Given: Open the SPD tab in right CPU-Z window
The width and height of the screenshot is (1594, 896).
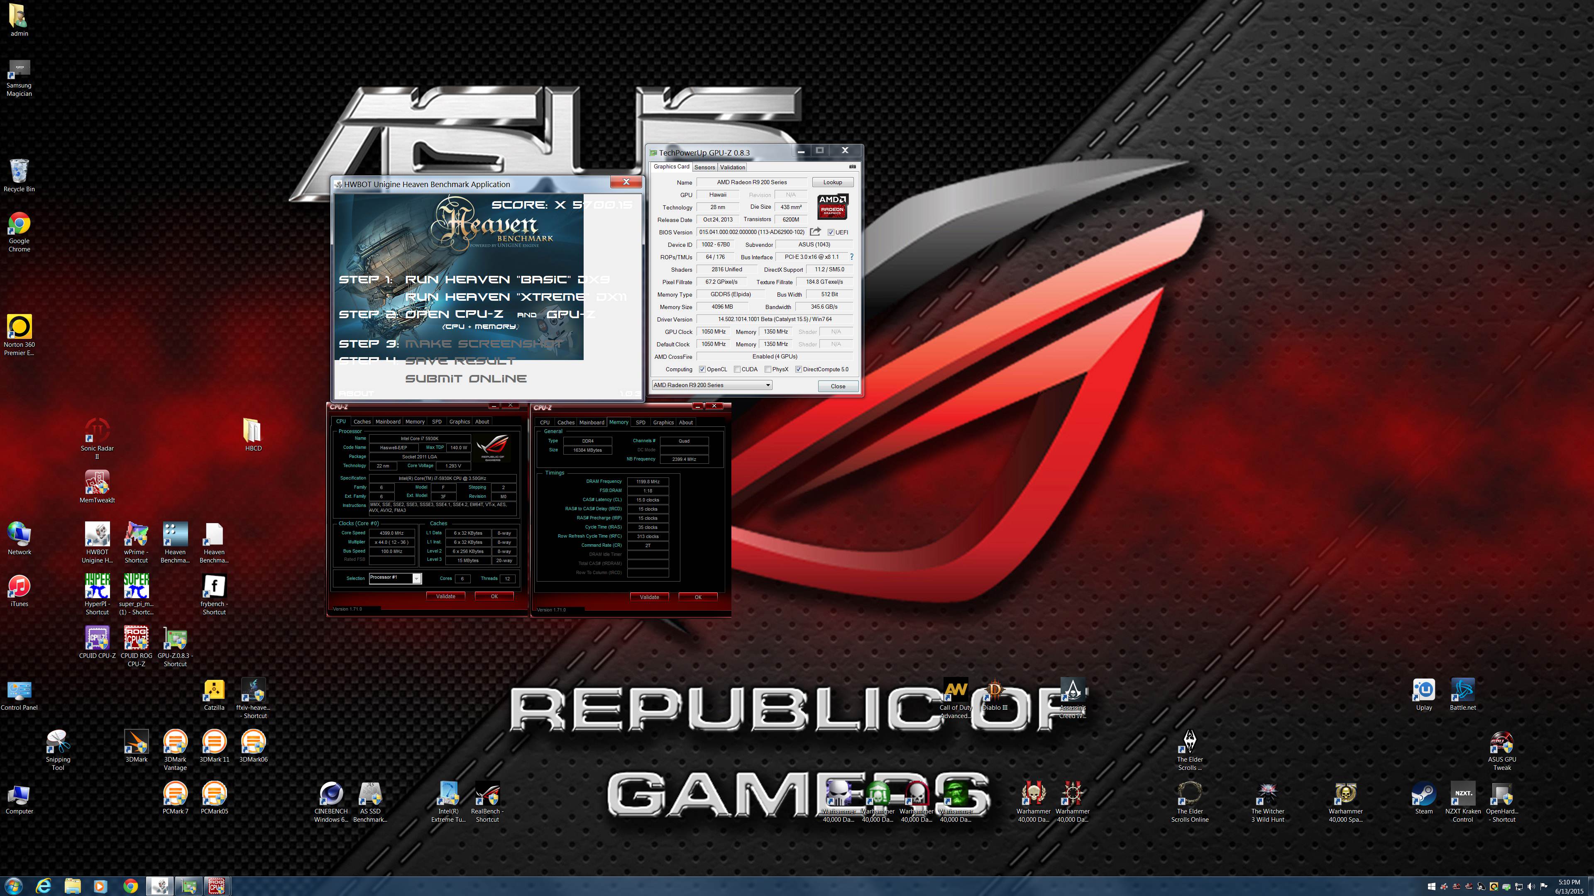Looking at the screenshot, I should 641,422.
